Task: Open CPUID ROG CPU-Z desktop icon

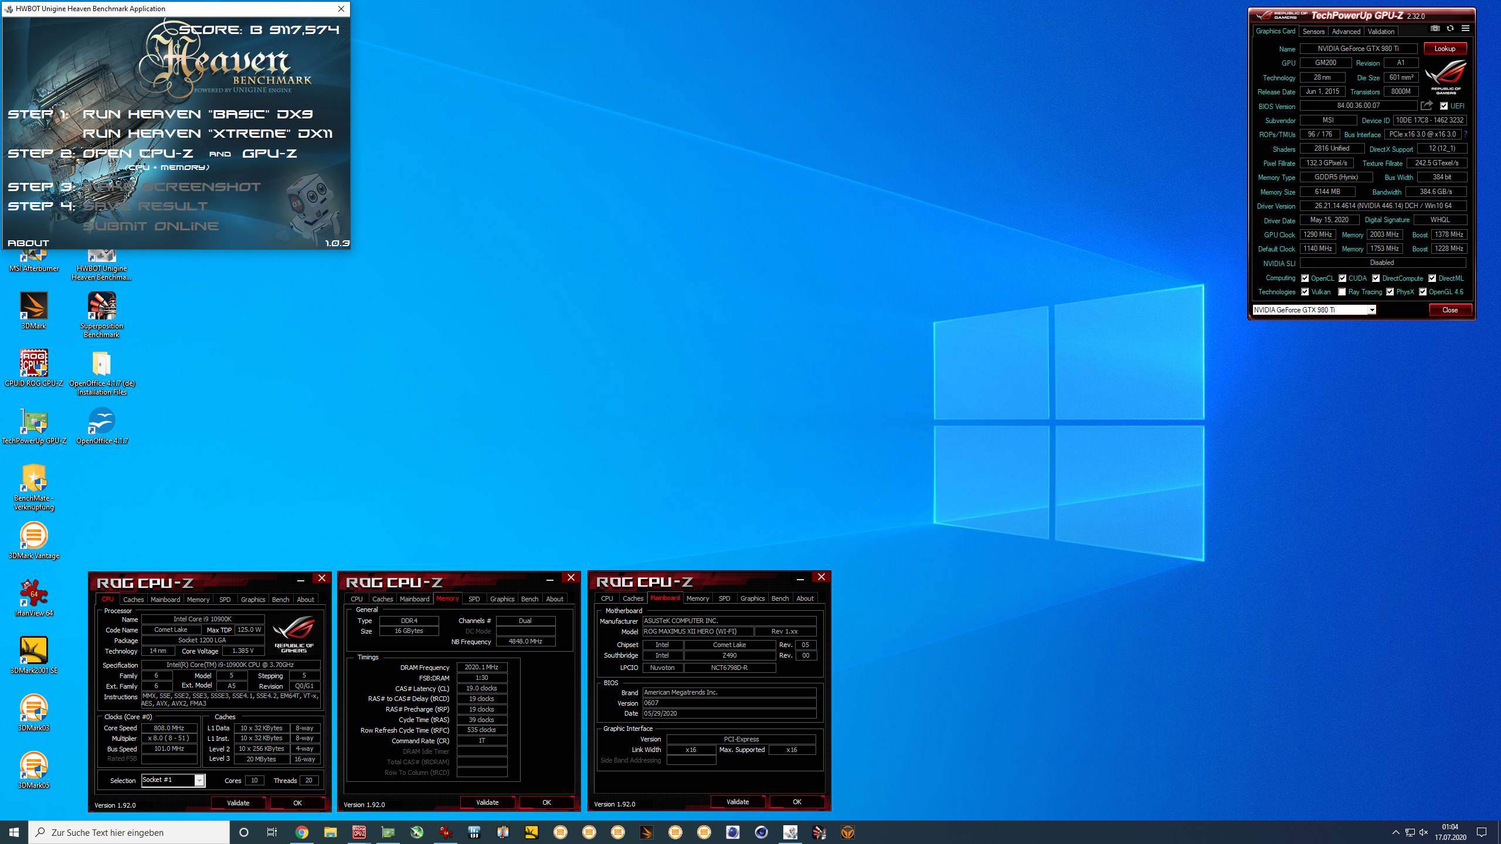Action: [34, 368]
